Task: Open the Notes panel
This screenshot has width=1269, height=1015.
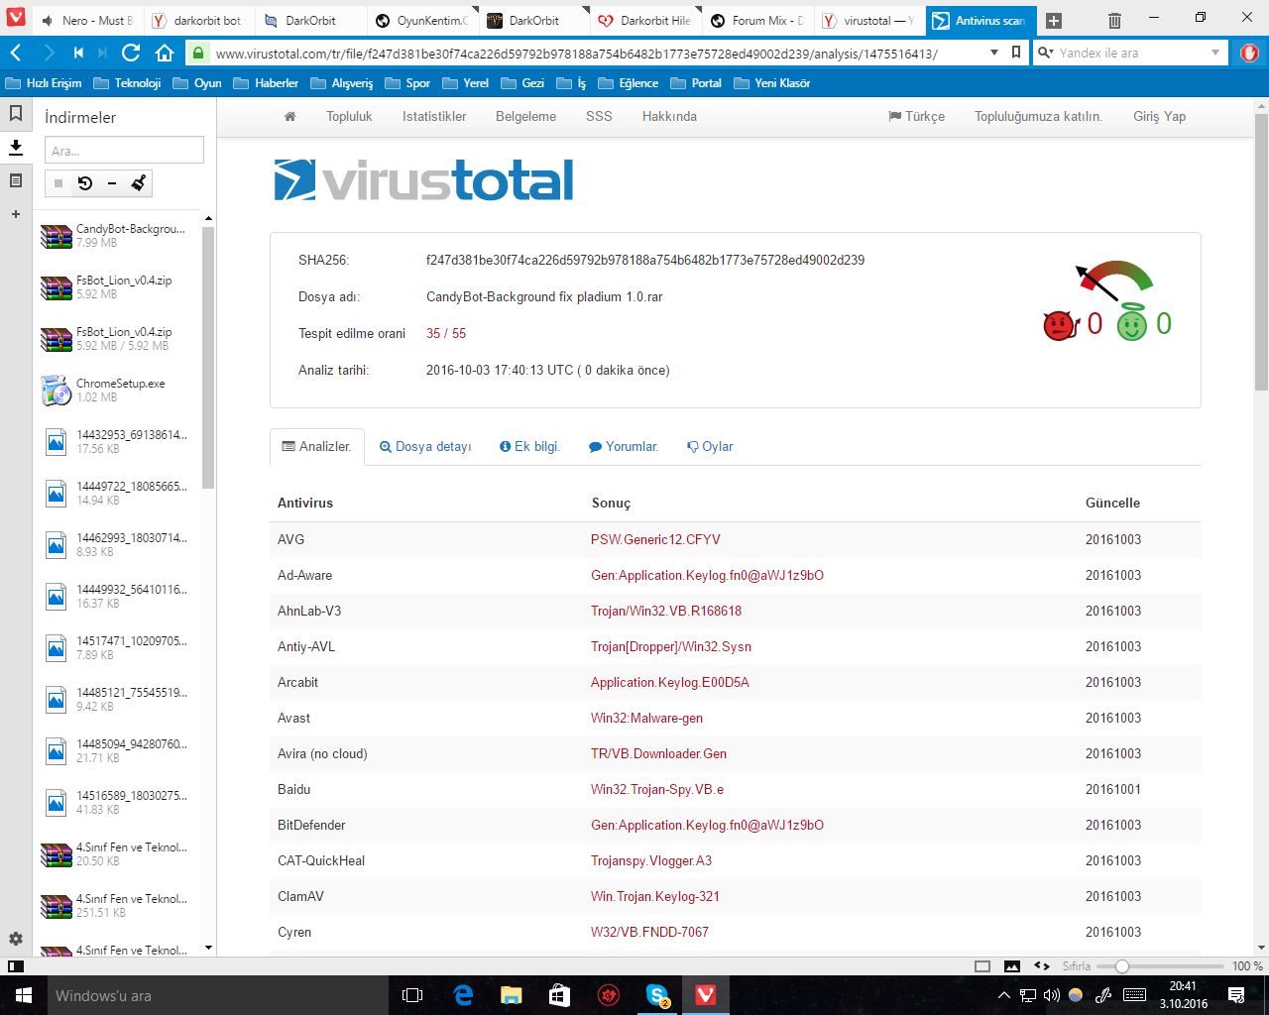Action: (x=16, y=180)
